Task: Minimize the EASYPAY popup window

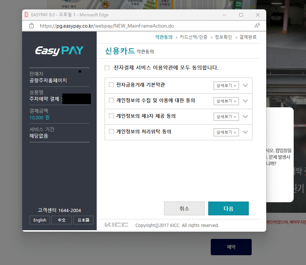Action: click(225, 15)
